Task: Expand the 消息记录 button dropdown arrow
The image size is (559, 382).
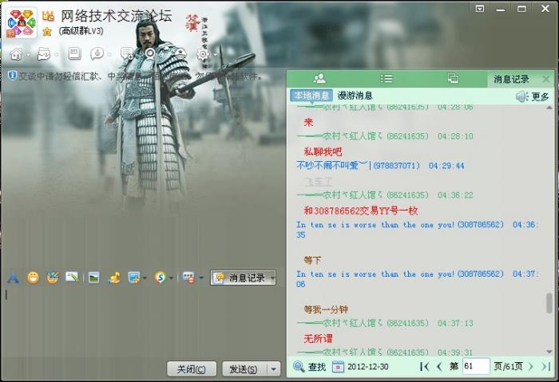Action: click(x=272, y=278)
